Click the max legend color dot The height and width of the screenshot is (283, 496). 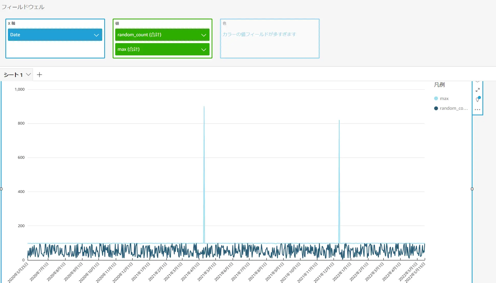click(x=436, y=99)
